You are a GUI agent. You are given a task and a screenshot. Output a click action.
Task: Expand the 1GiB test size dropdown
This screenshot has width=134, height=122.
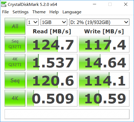click(x=54, y=22)
